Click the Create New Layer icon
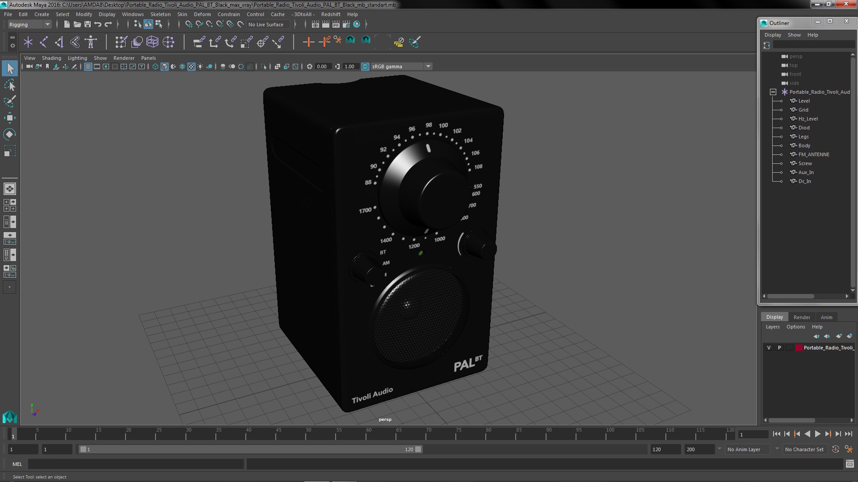This screenshot has width=858, height=482. click(x=839, y=336)
